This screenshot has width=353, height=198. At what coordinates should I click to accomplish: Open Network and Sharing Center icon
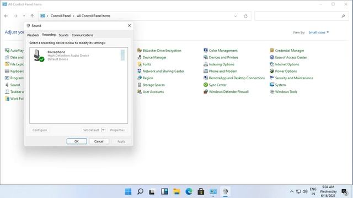point(140,71)
